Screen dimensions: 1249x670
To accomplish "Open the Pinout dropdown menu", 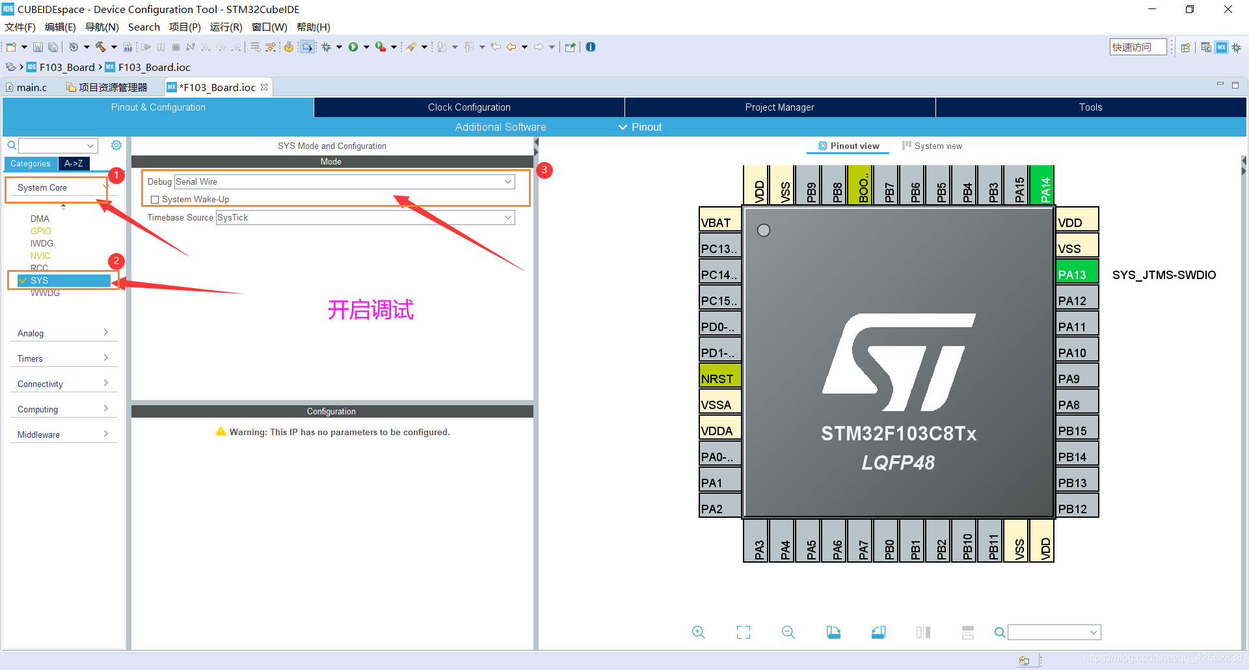I will [x=640, y=127].
